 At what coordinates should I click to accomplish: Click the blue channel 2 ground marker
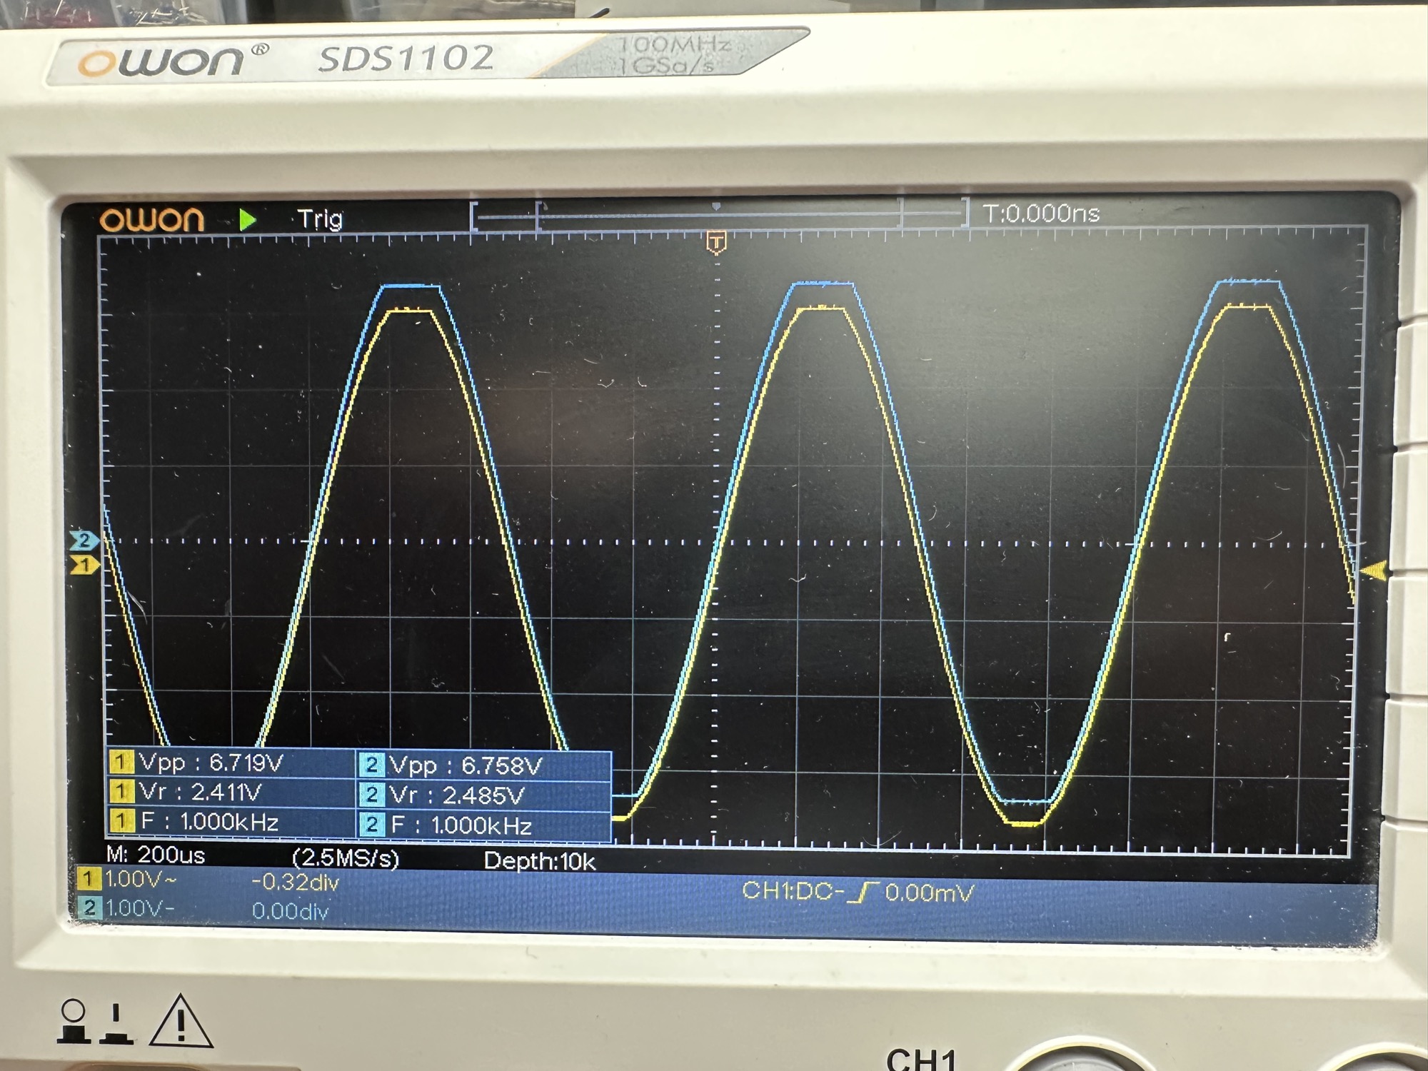[x=85, y=540]
